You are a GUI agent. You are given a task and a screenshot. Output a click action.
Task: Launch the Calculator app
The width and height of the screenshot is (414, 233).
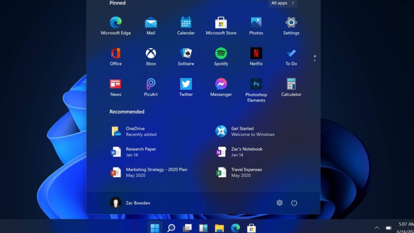(291, 85)
